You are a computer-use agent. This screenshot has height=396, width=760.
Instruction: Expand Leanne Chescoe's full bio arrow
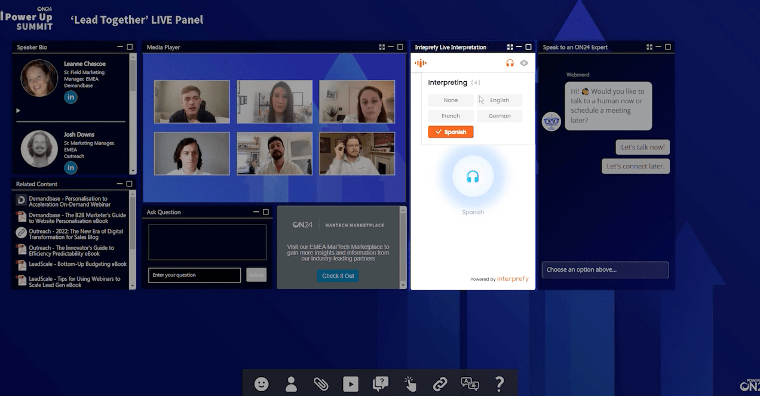[18, 110]
